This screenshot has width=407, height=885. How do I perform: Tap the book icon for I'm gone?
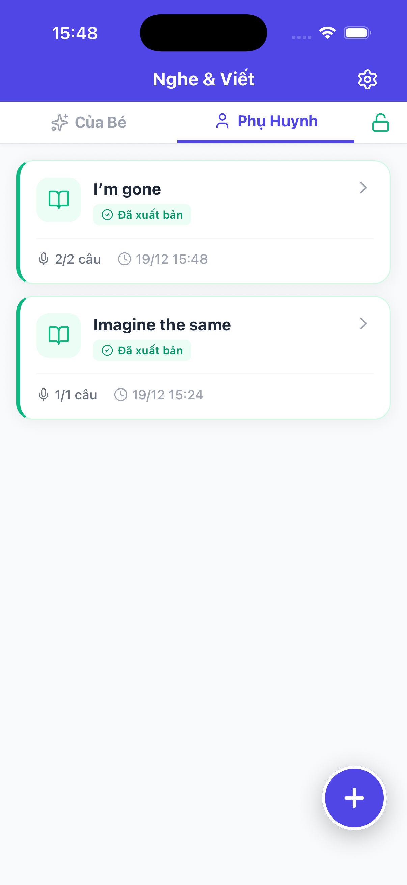click(x=59, y=199)
